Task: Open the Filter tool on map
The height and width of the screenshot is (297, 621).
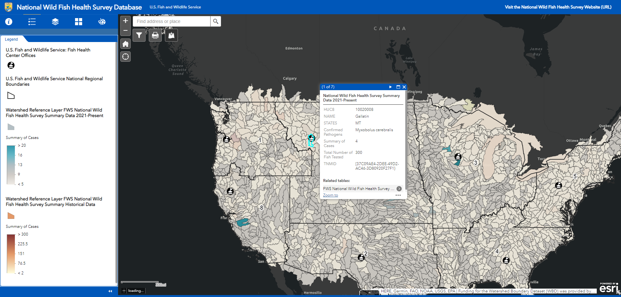Action: tap(139, 35)
